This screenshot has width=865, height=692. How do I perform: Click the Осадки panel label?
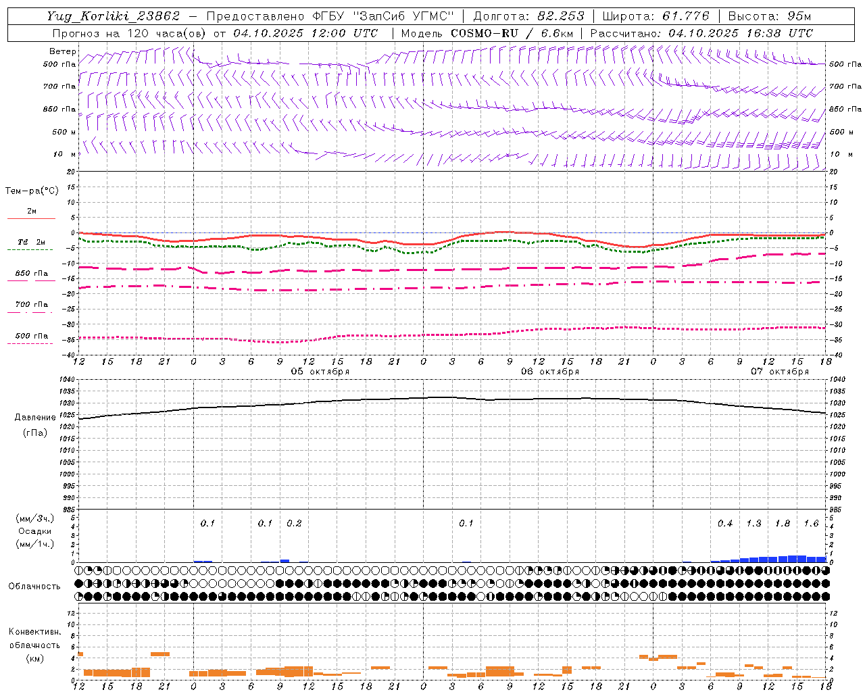35,531
